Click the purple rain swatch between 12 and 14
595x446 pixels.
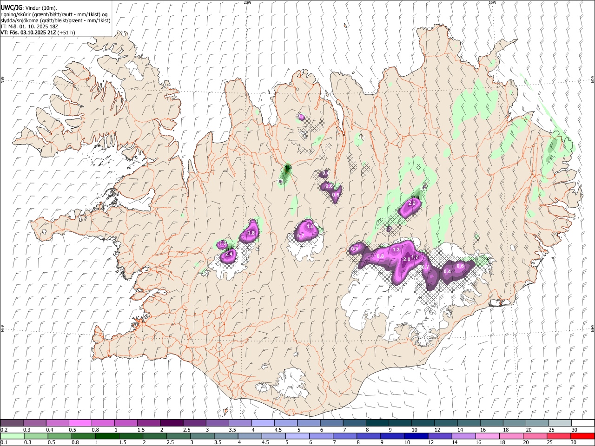[x=439, y=436]
